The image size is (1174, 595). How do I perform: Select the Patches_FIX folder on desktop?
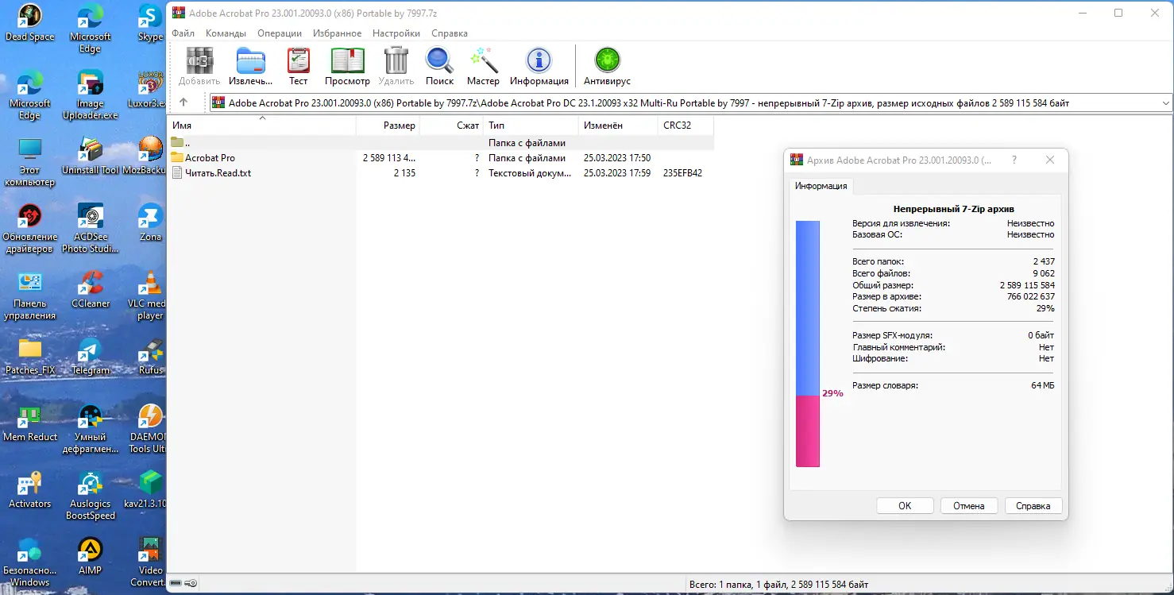[x=29, y=356]
